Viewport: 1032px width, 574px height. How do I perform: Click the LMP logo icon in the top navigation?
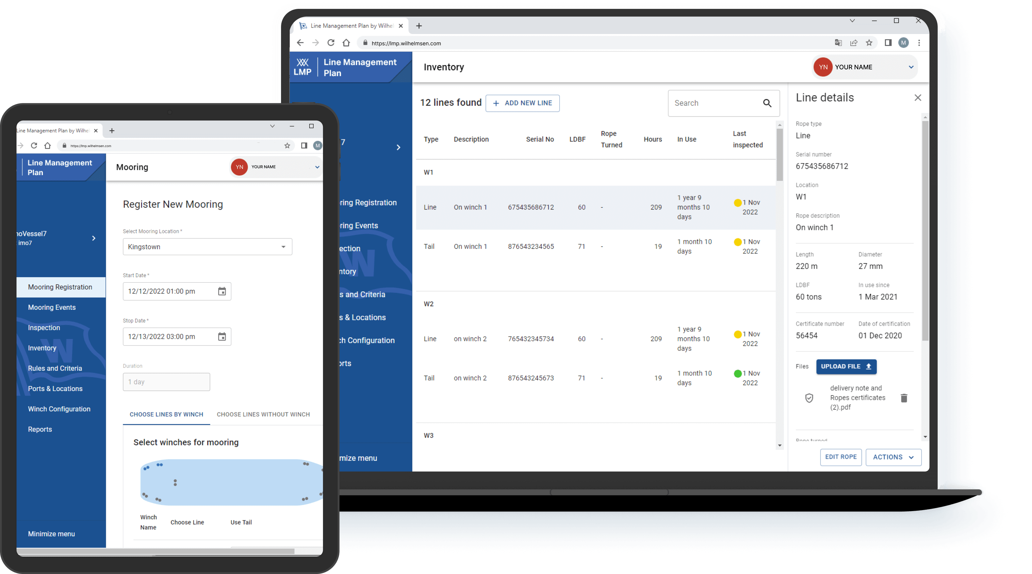click(x=303, y=66)
